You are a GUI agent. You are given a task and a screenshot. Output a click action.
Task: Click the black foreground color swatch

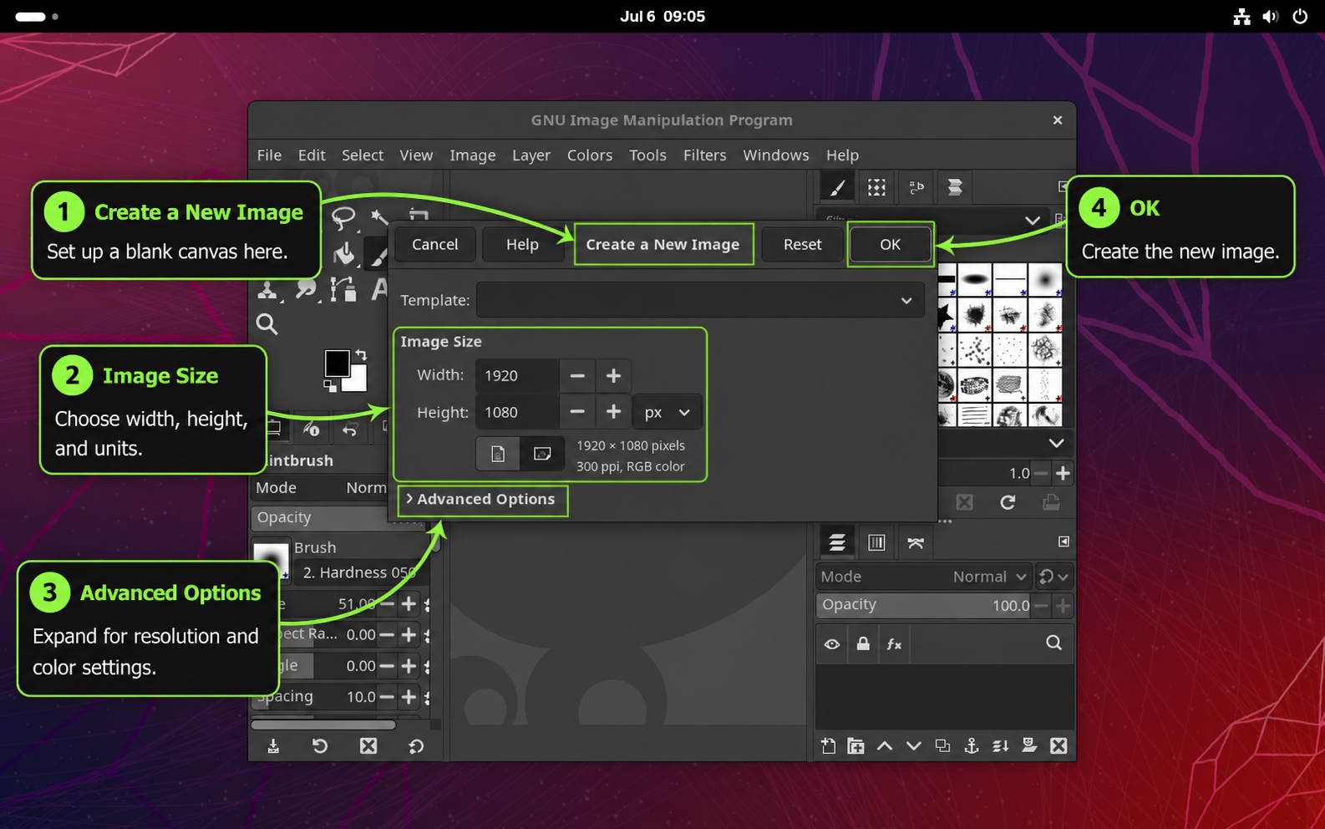337,363
